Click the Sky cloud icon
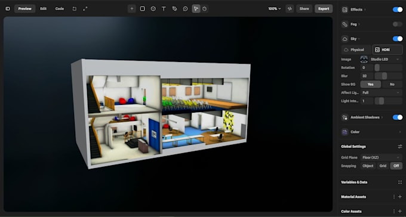 345,39
